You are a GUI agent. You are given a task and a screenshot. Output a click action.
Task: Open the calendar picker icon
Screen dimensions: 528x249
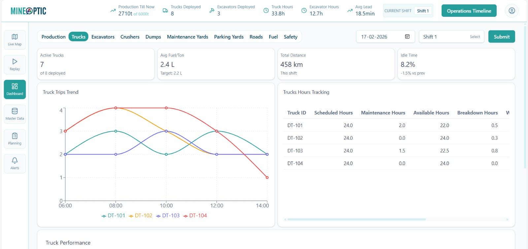pyautogui.click(x=407, y=37)
